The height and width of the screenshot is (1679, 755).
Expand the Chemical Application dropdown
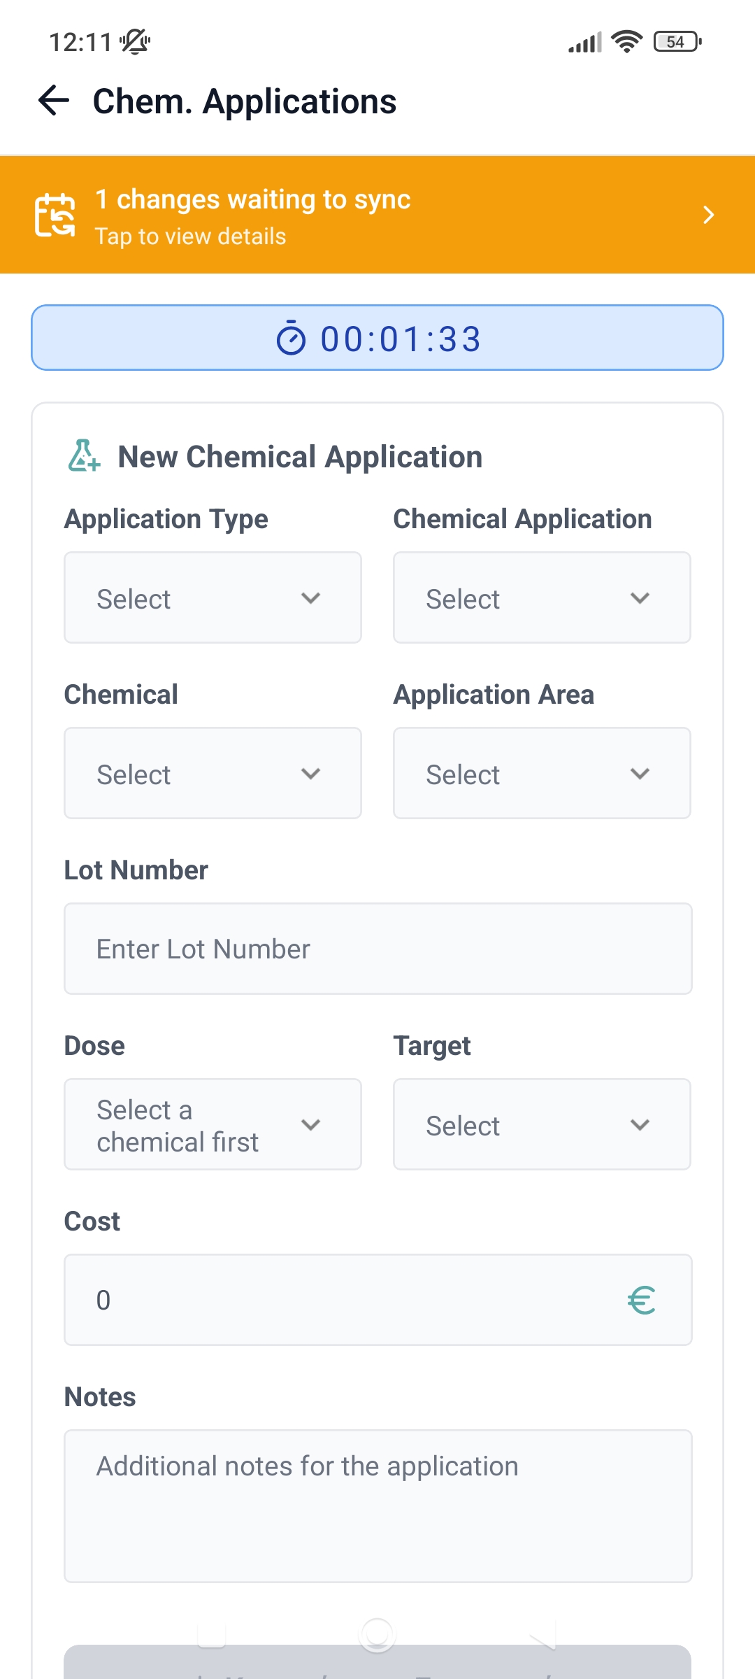pyautogui.click(x=542, y=598)
